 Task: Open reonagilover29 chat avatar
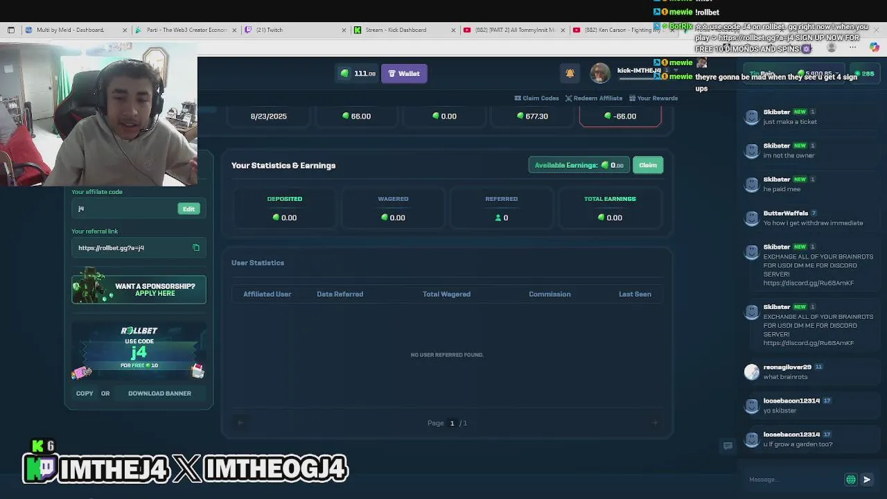752,372
